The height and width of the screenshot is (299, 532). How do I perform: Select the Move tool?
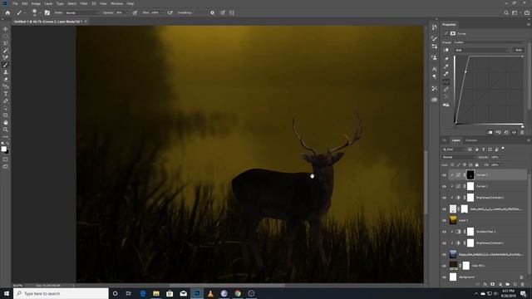(x=6, y=29)
